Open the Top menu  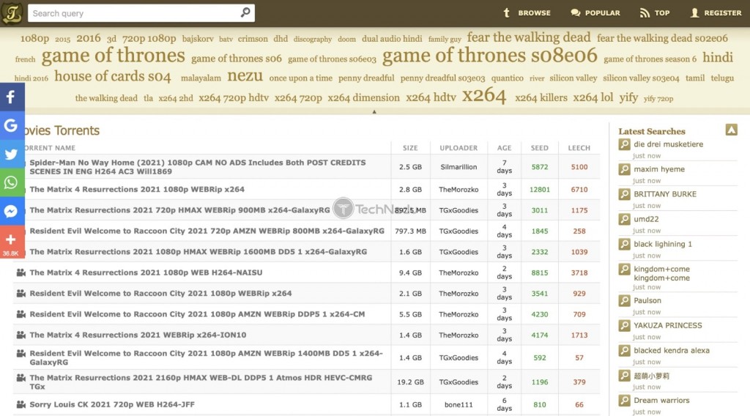coord(654,13)
